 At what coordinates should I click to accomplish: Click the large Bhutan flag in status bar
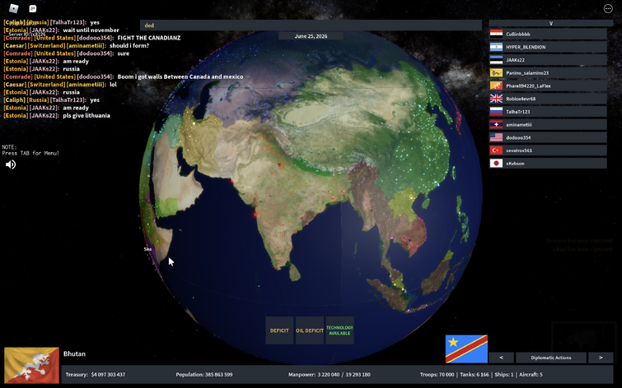click(x=32, y=366)
